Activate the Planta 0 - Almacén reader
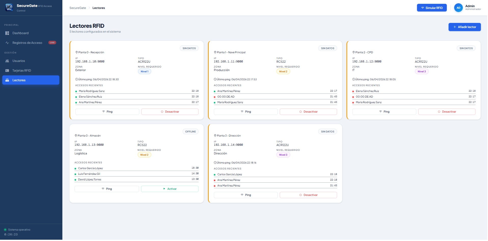This screenshot has height=241, width=488. (170, 189)
